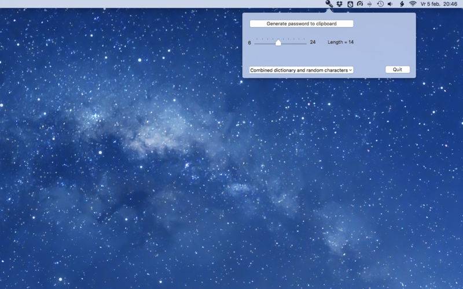This screenshot has width=463, height=289.
Task: Open the volume speaker menu bar icon
Action: click(x=390, y=4)
